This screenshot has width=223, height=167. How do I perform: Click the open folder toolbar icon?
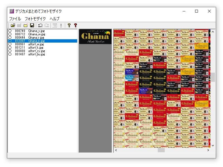tap(13, 25)
